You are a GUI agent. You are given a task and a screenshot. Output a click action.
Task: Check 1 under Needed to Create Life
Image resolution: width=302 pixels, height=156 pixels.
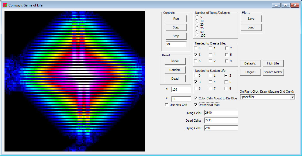[x=210, y=48]
